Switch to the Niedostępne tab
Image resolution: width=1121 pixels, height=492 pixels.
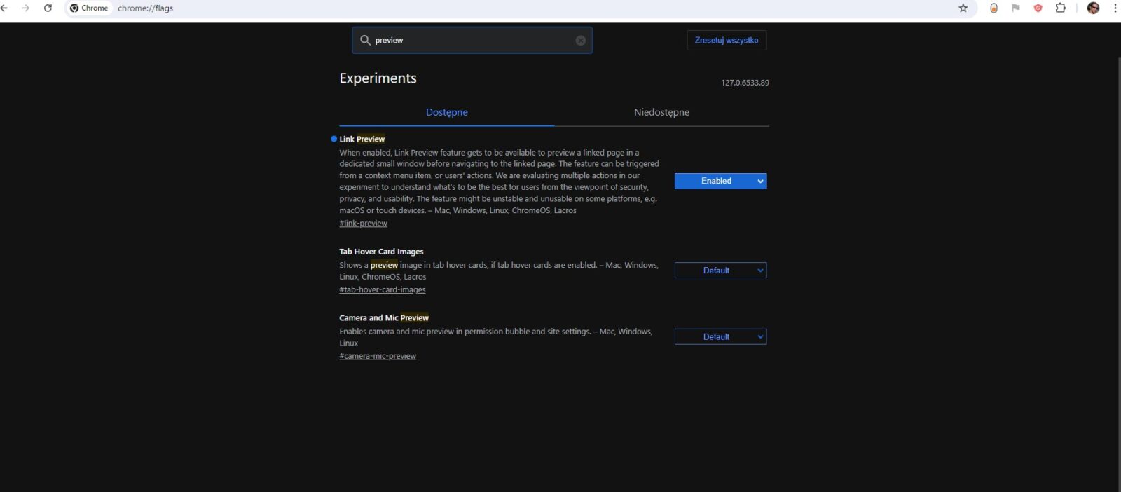661,112
